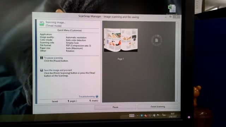This screenshot has width=226, height=127.
Task: Open the Troubleshooting link
Action: click(x=87, y=96)
